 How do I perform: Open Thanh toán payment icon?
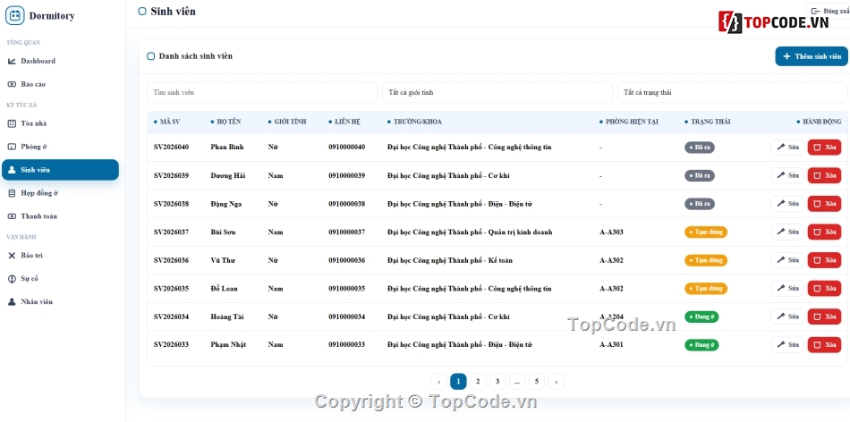pos(12,216)
